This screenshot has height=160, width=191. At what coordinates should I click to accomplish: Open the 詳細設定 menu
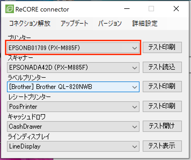point(145,24)
